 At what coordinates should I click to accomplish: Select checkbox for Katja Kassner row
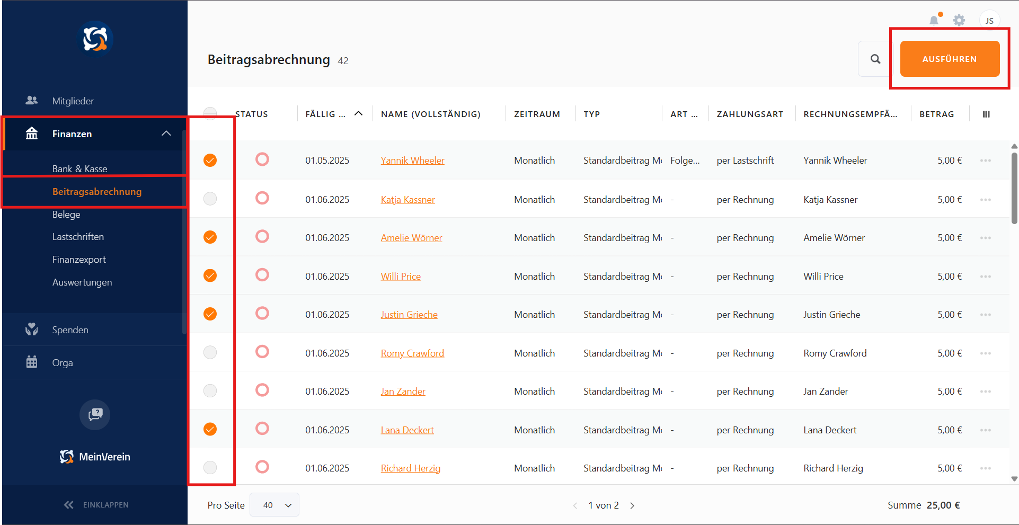(210, 199)
